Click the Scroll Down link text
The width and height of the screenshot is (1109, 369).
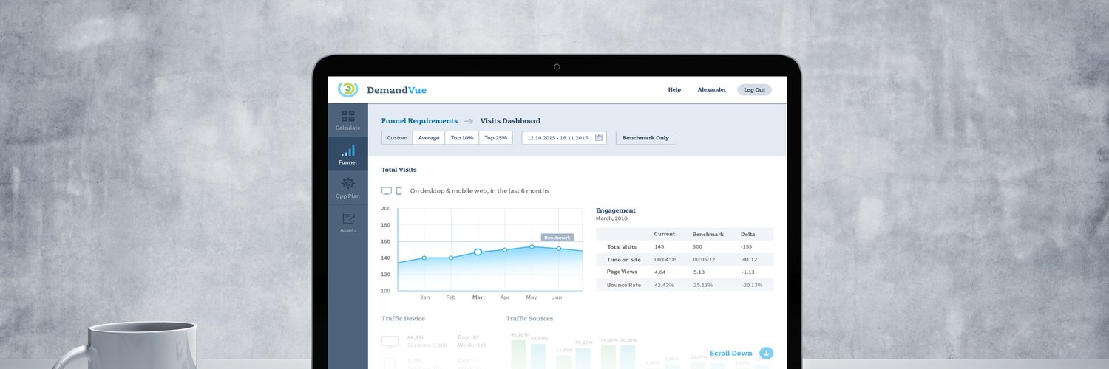730,353
